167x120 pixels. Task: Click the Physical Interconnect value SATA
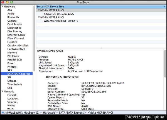click(x=71, y=68)
